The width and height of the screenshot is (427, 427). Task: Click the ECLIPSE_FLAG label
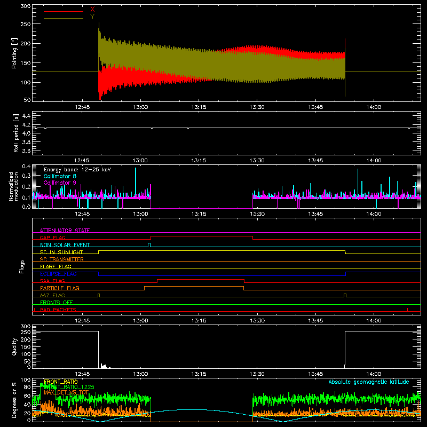[58, 274]
